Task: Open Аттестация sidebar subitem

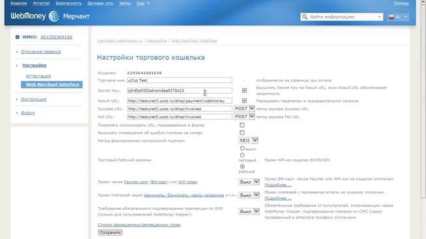Action: click(39, 76)
